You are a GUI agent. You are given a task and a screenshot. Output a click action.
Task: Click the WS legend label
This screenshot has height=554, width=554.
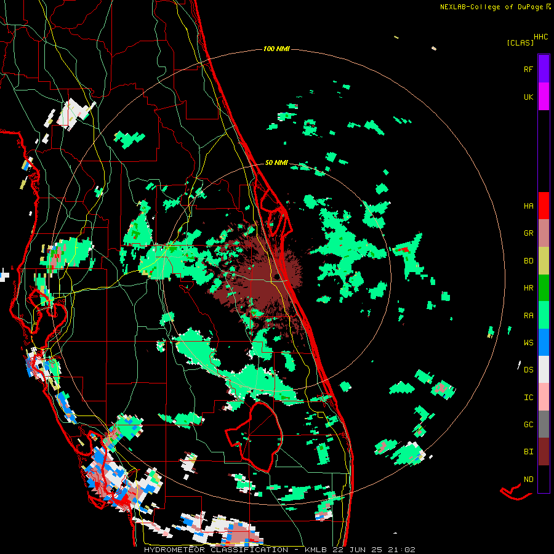click(529, 342)
